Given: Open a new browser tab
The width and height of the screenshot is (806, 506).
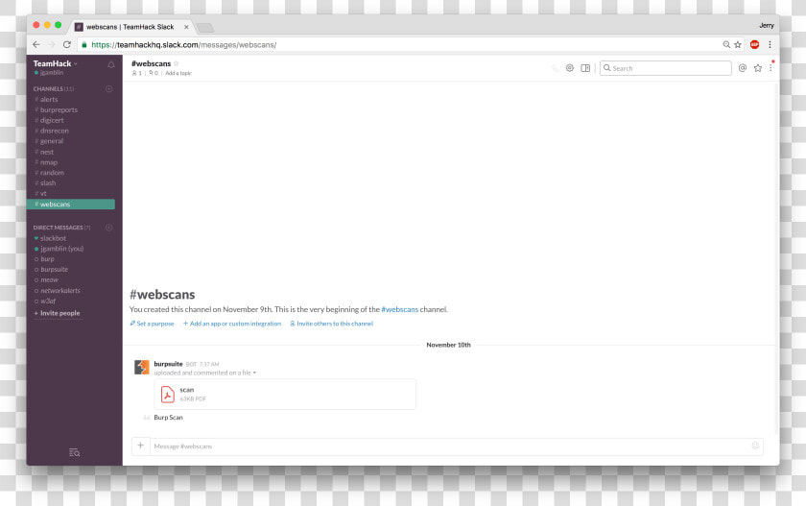Looking at the screenshot, I should pyautogui.click(x=204, y=28).
